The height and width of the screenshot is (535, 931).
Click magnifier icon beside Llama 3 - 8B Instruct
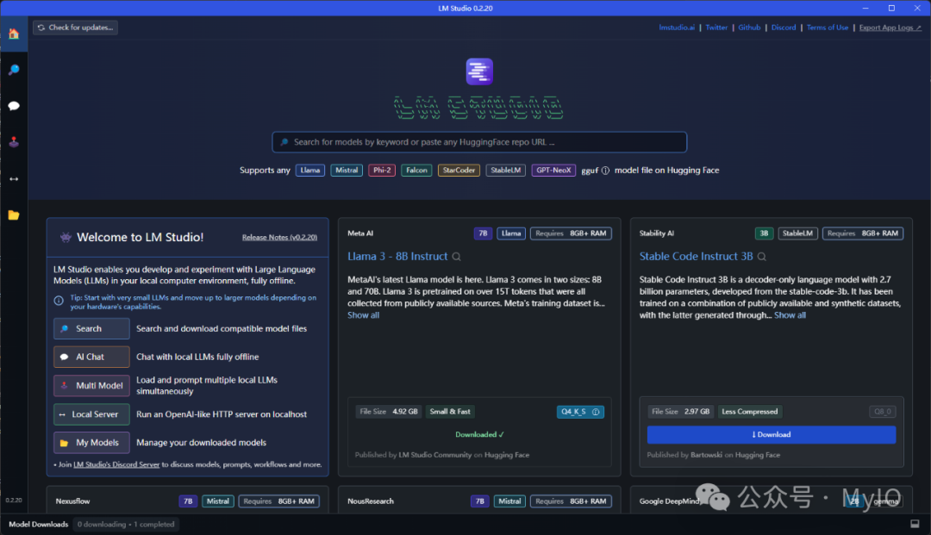pyautogui.click(x=457, y=257)
